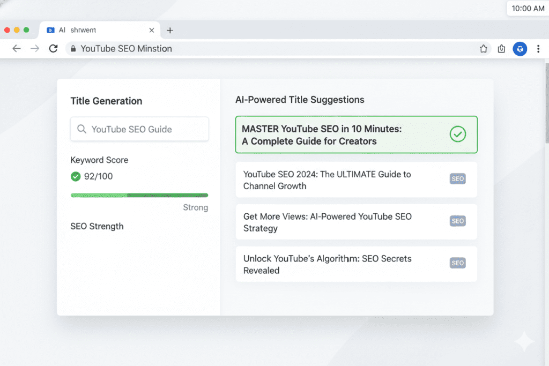Viewport: 549px width, 366px height.
Task: Click the green SEO Strength progress bar
Action: tap(139, 195)
